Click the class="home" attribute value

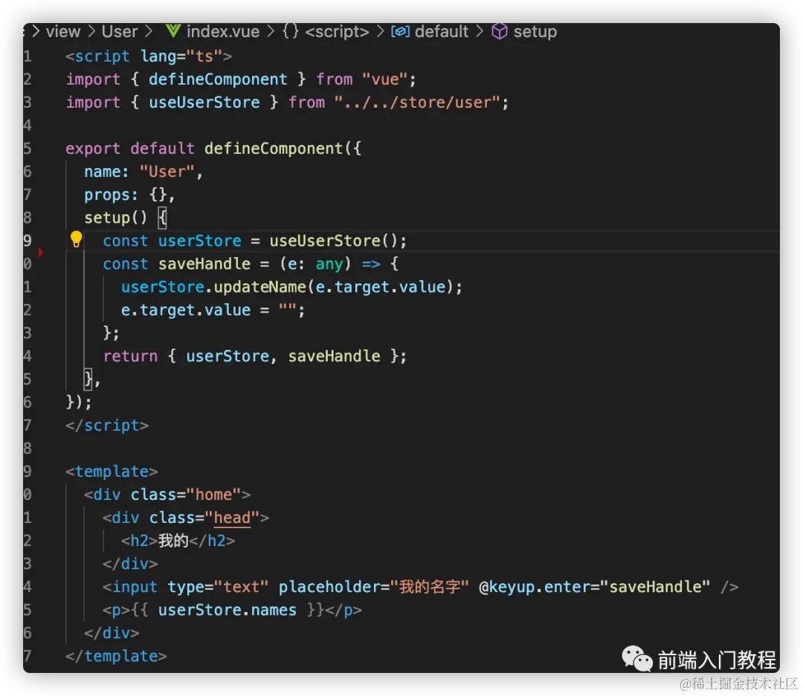click(x=213, y=495)
